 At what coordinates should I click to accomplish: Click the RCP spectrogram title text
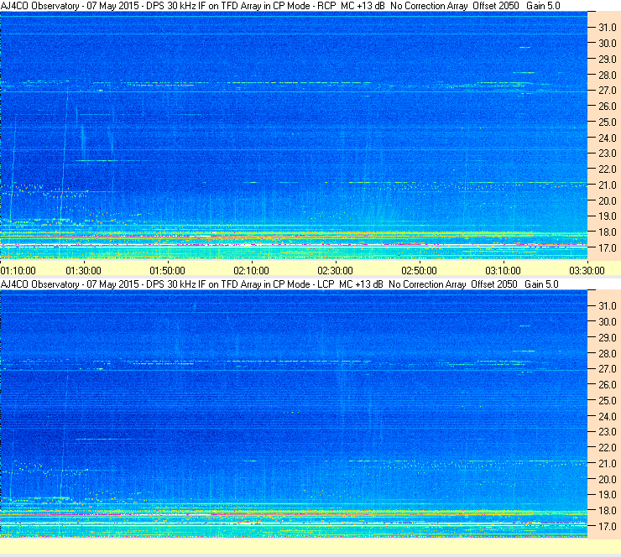[x=280, y=6]
